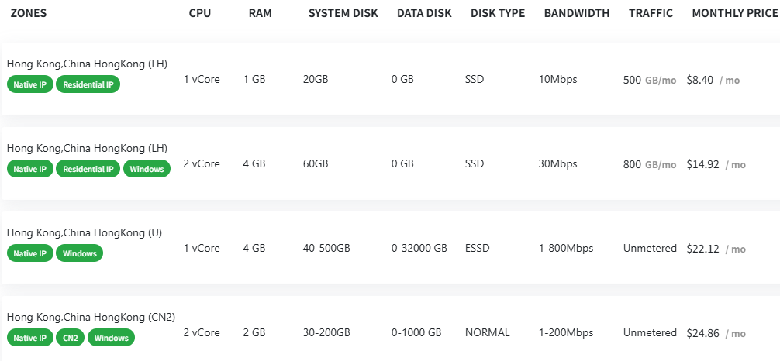Click the DISK TYPE column header

(x=497, y=13)
